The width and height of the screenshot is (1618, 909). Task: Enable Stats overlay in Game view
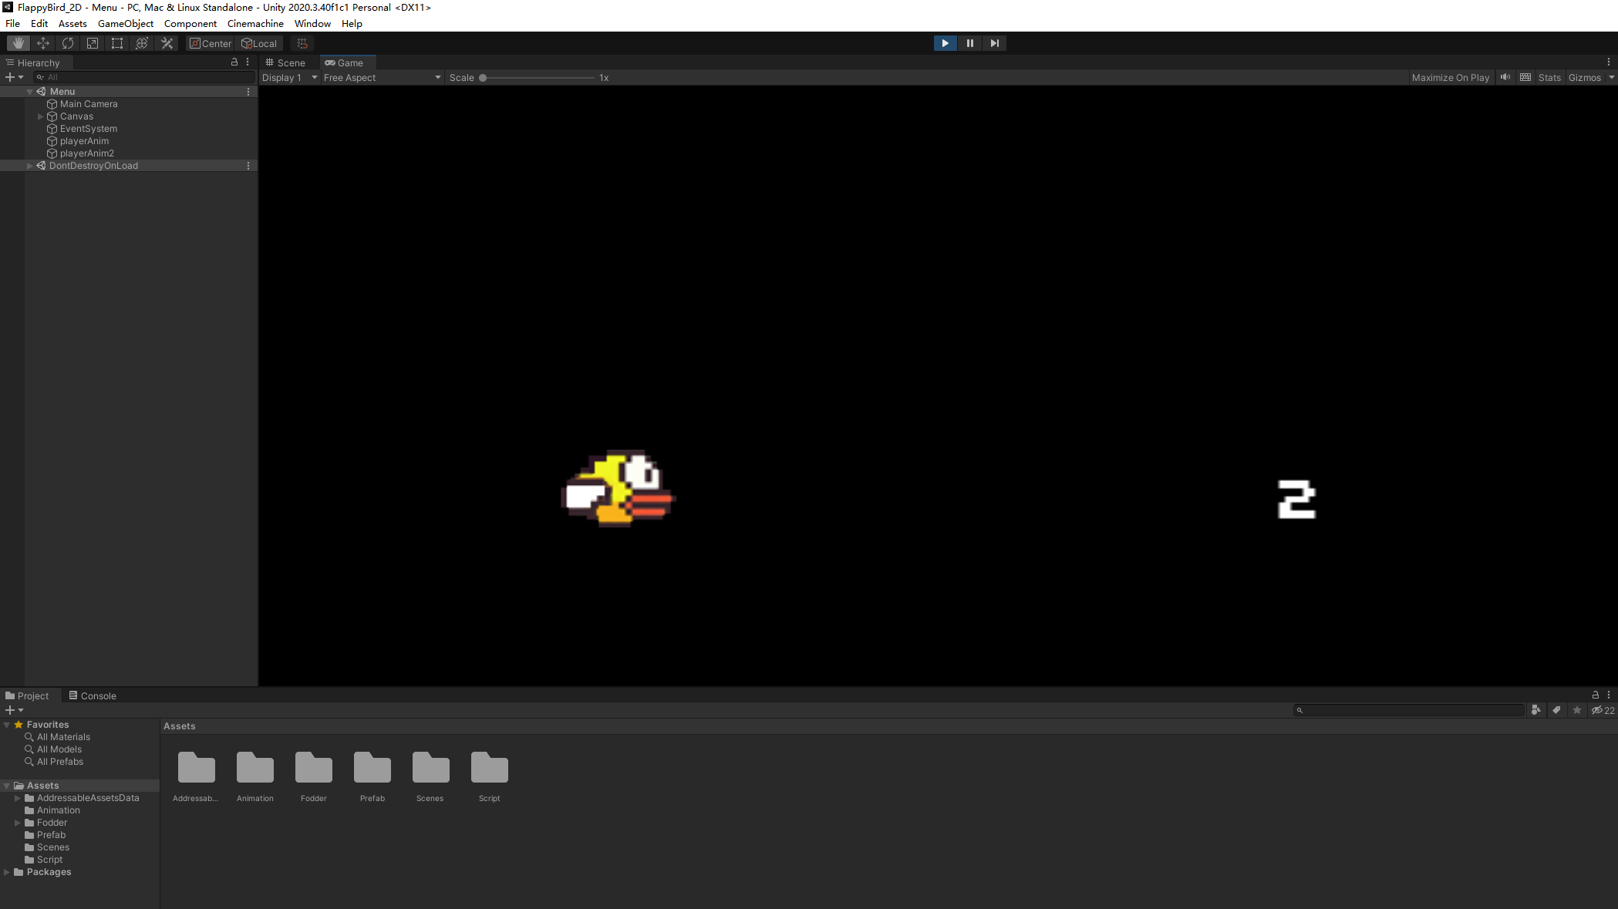click(x=1549, y=77)
